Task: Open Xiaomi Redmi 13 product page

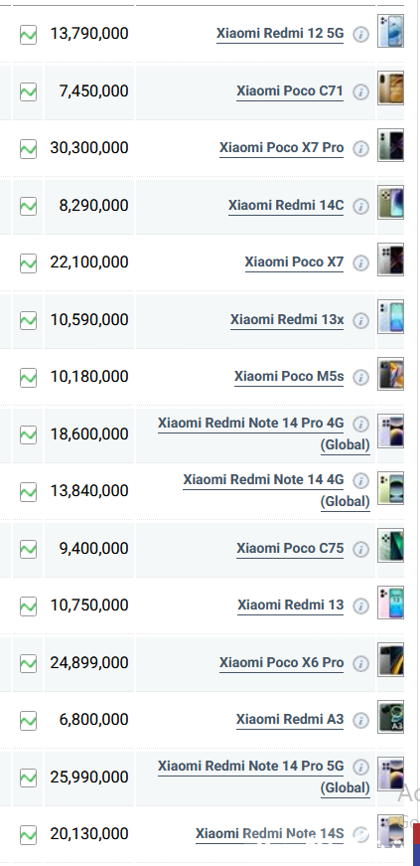Action: tap(291, 605)
